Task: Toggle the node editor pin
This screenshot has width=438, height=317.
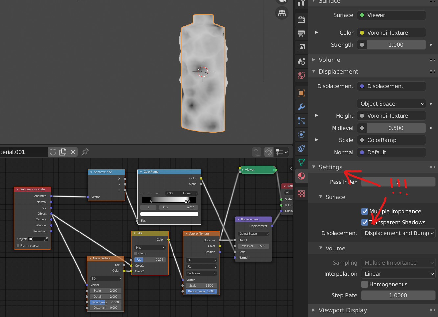Action: coord(85,152)
